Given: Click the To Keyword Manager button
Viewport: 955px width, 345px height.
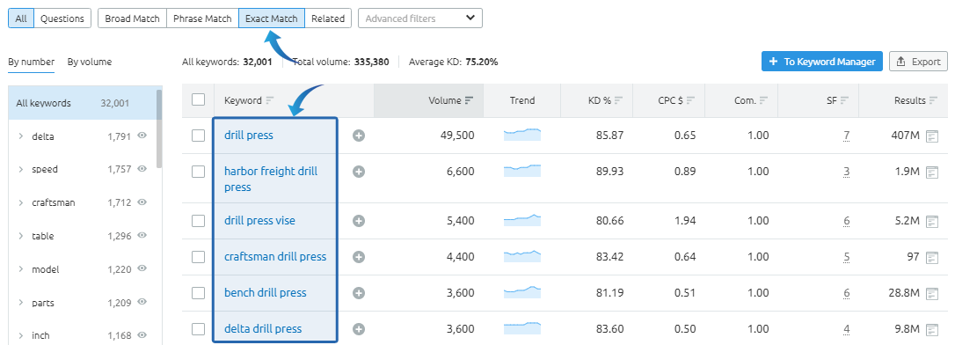Looking at the screenshot, I should click(821, 62).
